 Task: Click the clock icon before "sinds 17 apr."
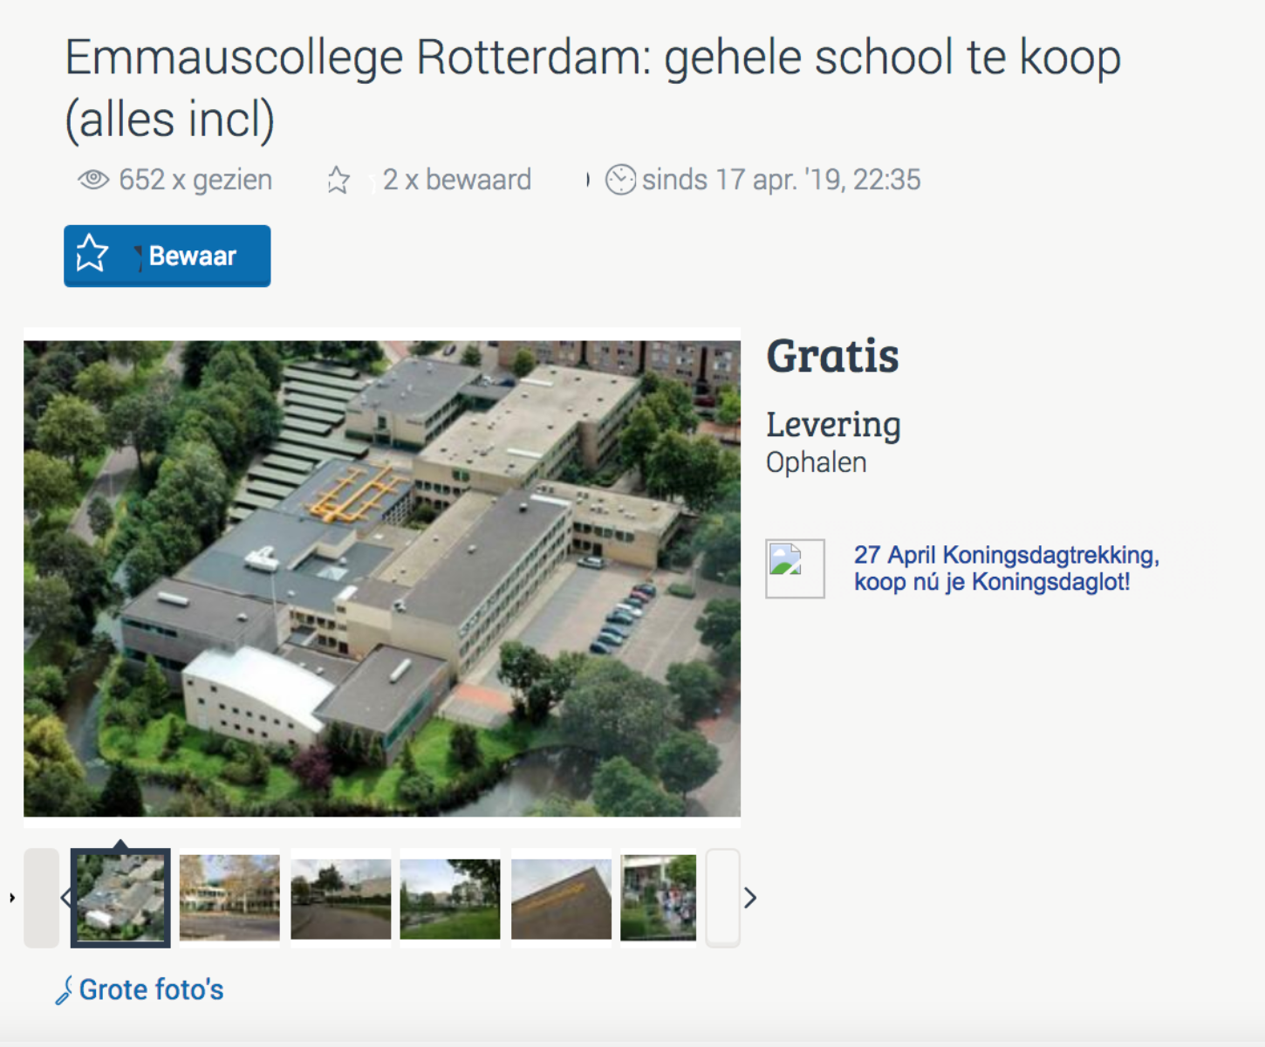click(x=620, y=180)
